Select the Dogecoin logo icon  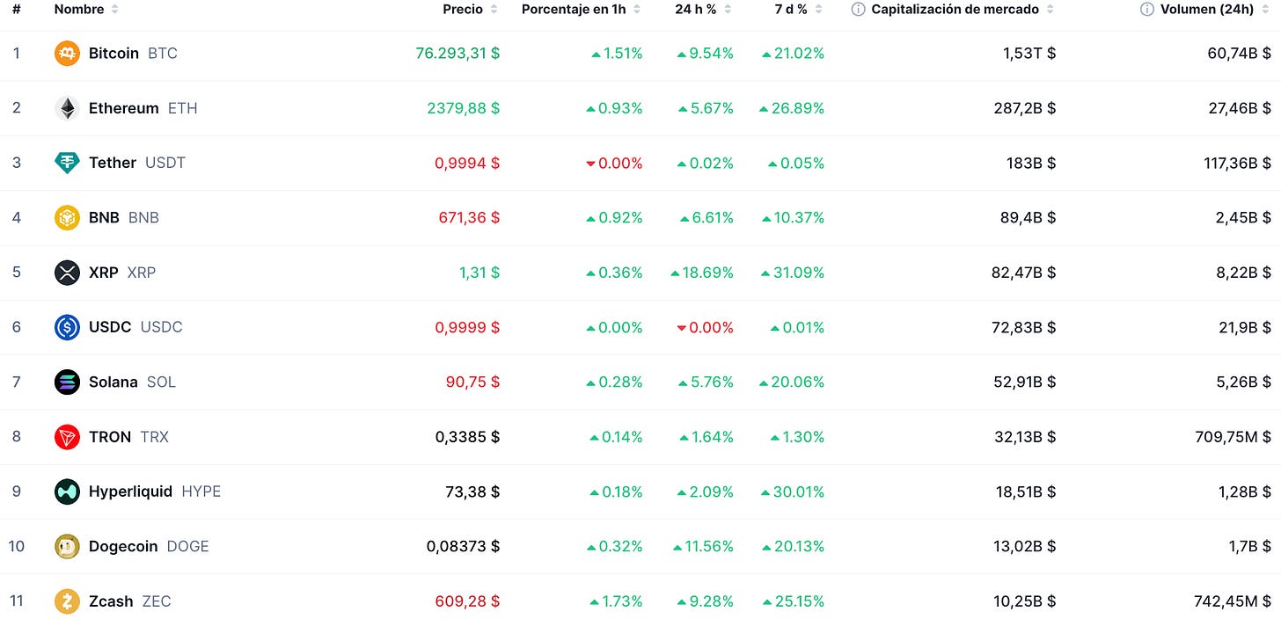(67, 546)
